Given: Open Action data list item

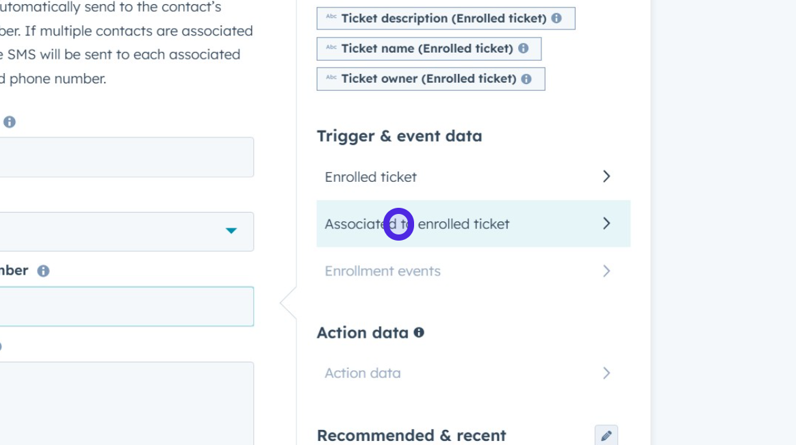Looking at the screenshot, I should (363, 373).
